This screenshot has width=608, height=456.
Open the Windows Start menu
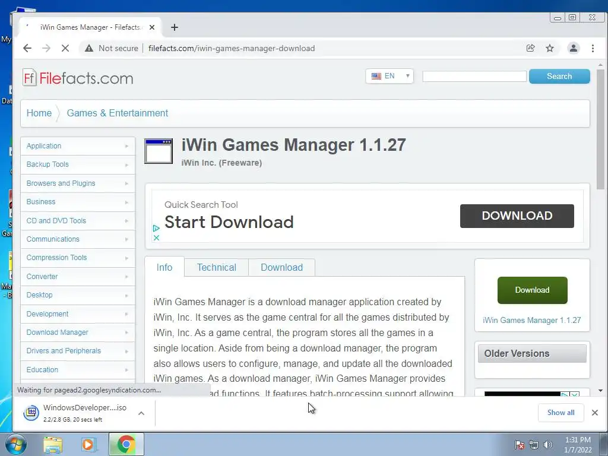point(16,444)
